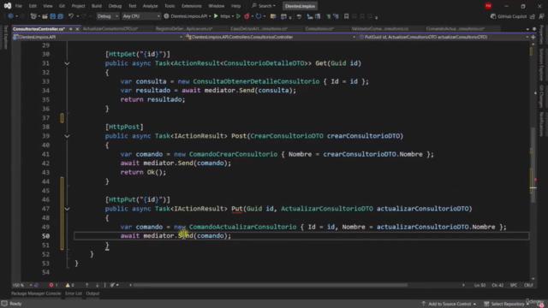The width and height of the screenshot is (548, 308).
Task: Open the Any CPU platform dropdown
Action: tap(141, 16)
